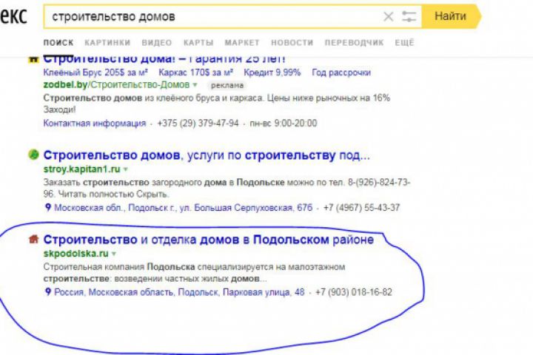The height and width of the screenshot is (355, 533).
Task: Open Строительство и отделка домов в Подольском районе
Action: (x=208, y=240)
